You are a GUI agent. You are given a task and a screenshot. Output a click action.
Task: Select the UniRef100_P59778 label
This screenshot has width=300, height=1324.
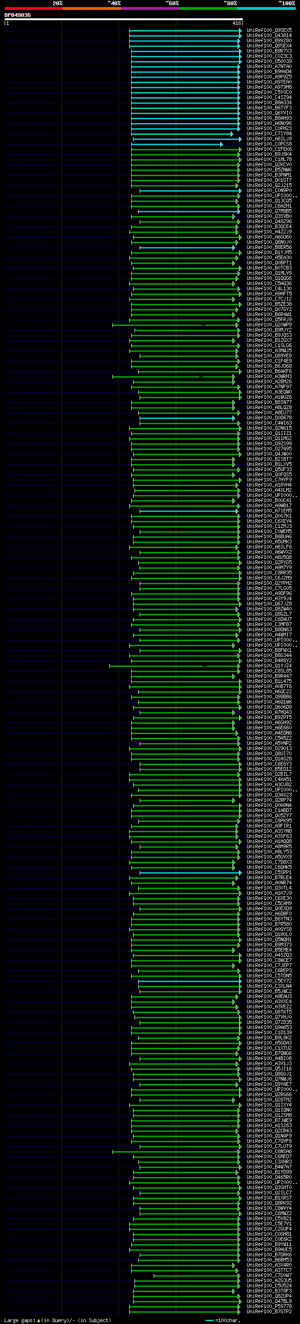269,1306
